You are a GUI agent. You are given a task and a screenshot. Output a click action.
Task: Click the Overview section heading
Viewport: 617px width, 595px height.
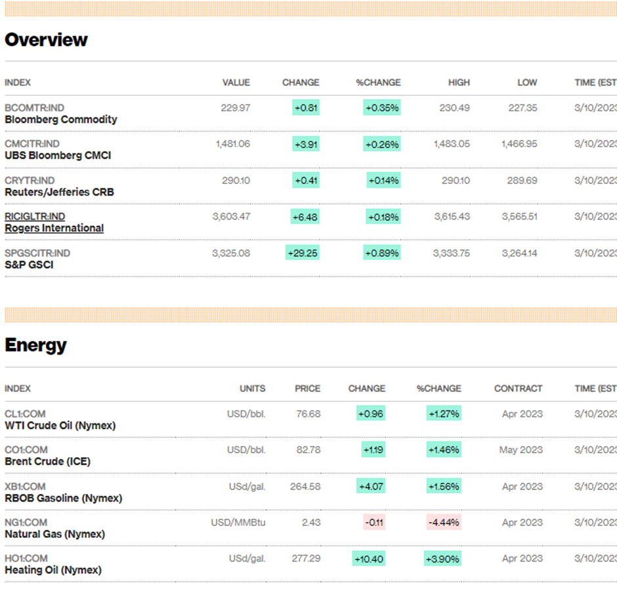click(x=46, y=40)
